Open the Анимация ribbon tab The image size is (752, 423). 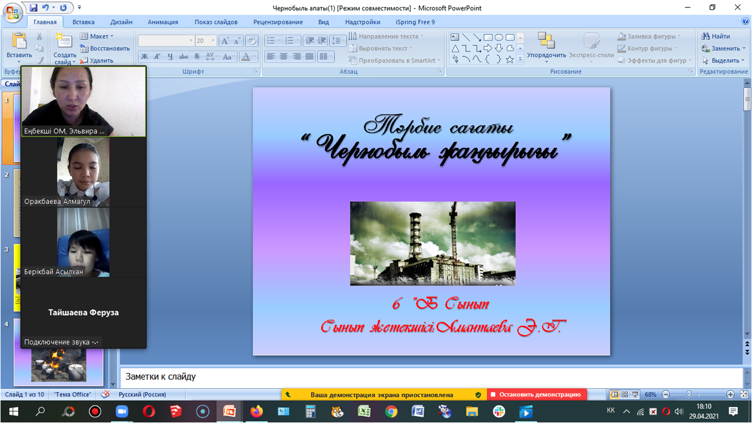(x=163, y=22)
